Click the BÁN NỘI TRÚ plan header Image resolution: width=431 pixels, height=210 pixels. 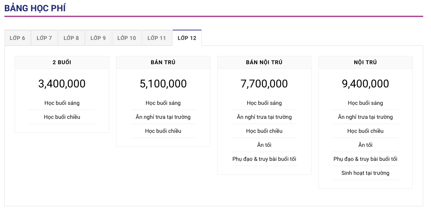coord(264,62)
